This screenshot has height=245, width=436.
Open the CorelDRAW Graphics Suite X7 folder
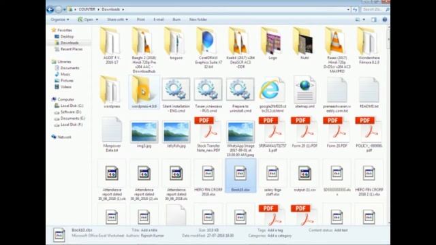[208, 48]
